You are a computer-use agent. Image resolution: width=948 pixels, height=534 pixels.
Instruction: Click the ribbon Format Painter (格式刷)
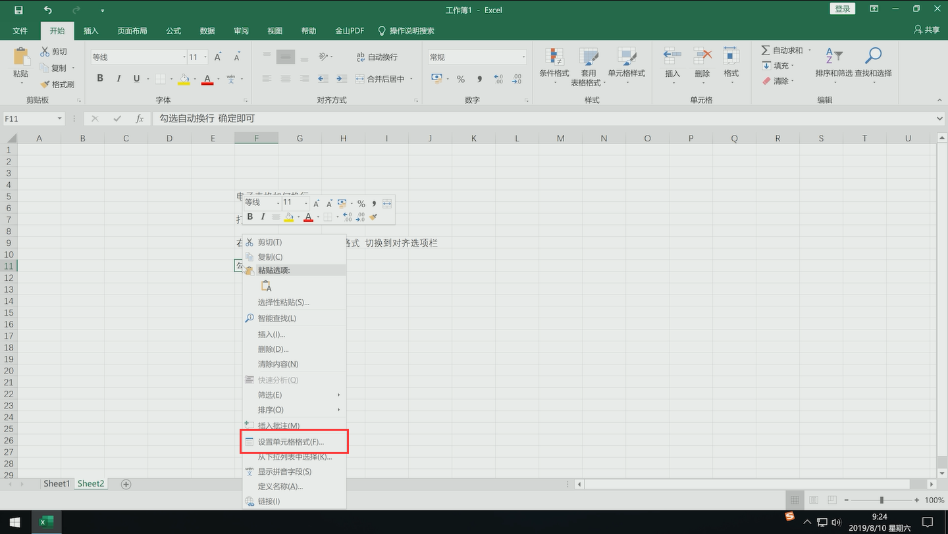57,84
